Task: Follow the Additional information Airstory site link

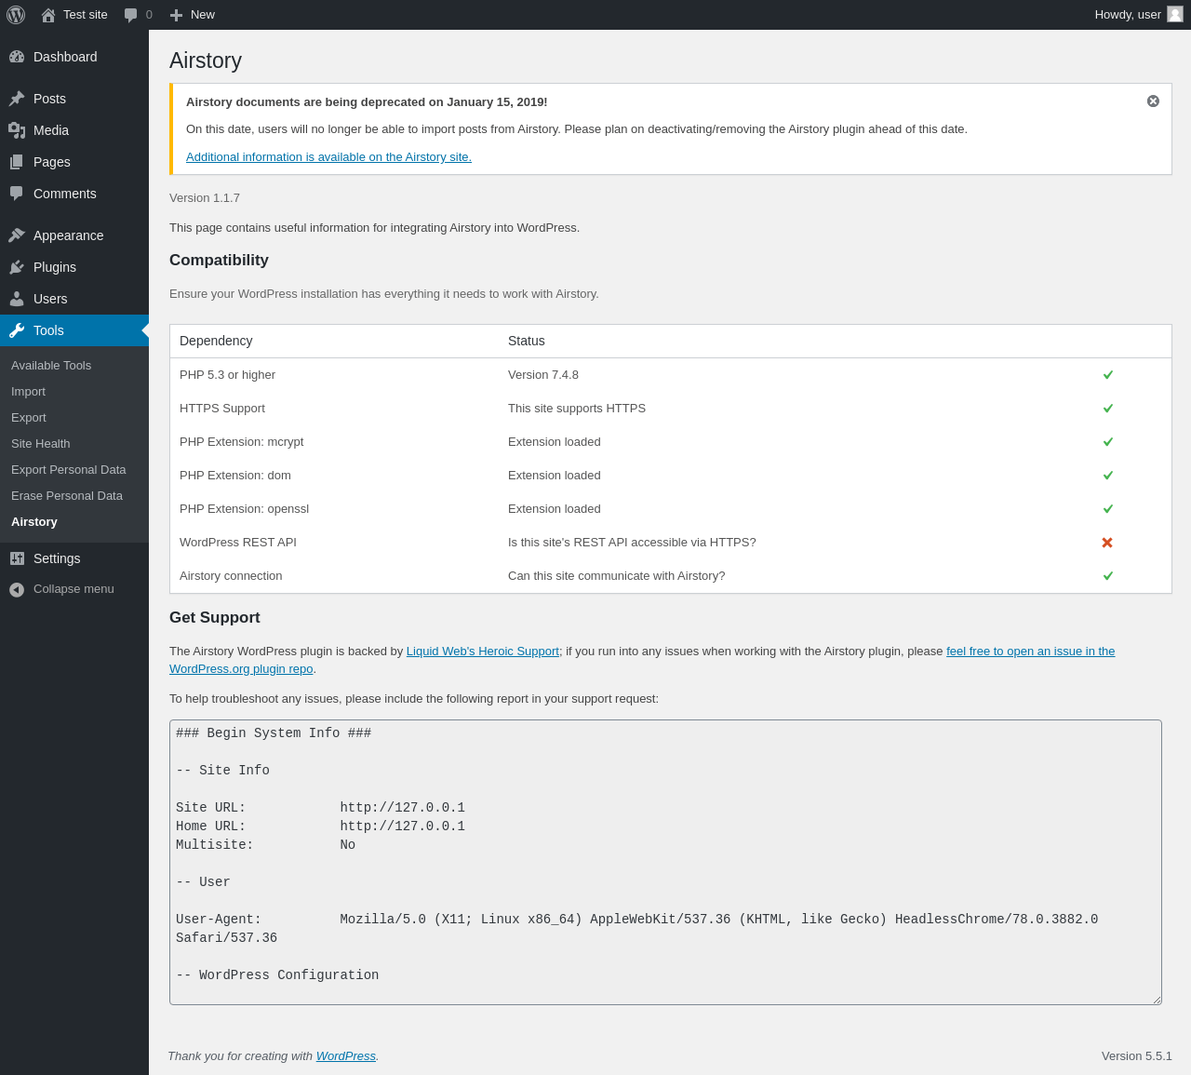Action: tap(328, 157)
